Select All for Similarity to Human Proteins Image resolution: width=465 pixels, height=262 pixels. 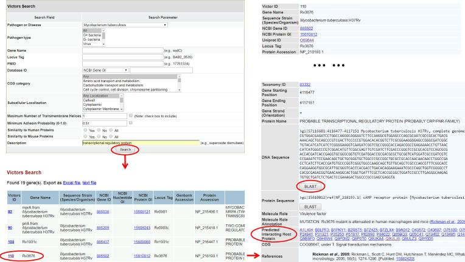[112, 129]
